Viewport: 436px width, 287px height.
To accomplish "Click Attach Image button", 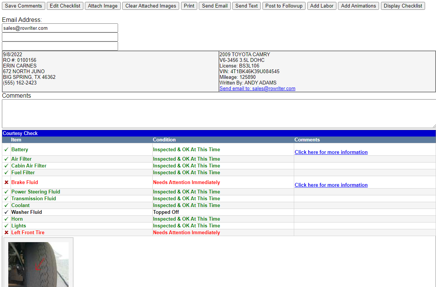I will (x=103, y=6).
